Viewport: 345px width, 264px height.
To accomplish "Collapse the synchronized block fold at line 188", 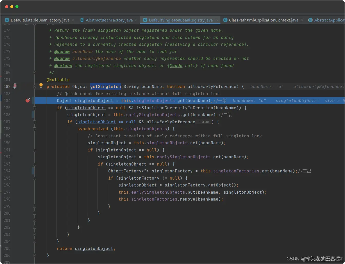I will 34,129.
